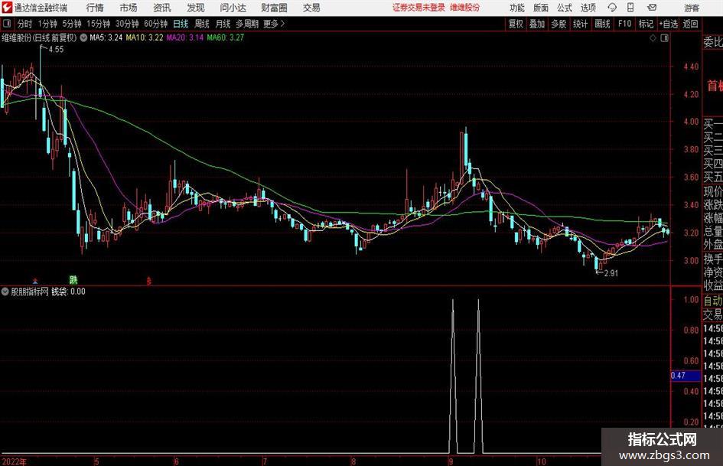This screenshot has width=723, height=466.
Task: Open the 行情 menu
Action: point(95,8)
